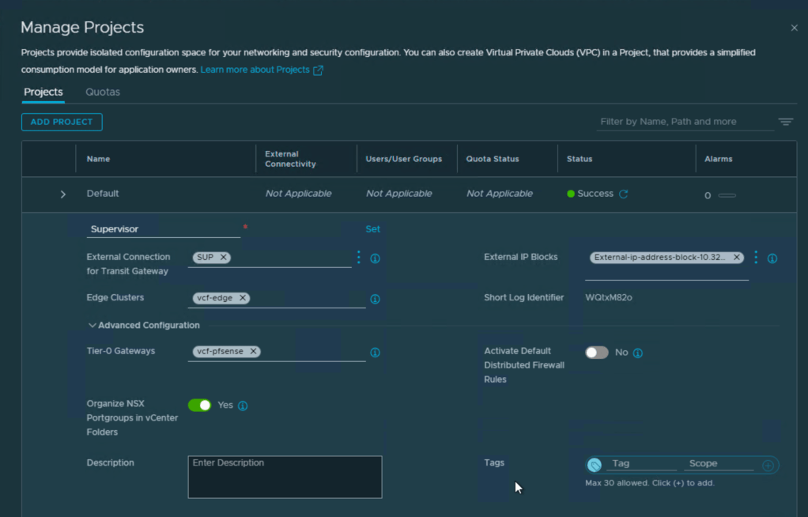This screenshot has width=808, height=517.
Task: Select the Projects tab
Action: click(x=43, y=92)
